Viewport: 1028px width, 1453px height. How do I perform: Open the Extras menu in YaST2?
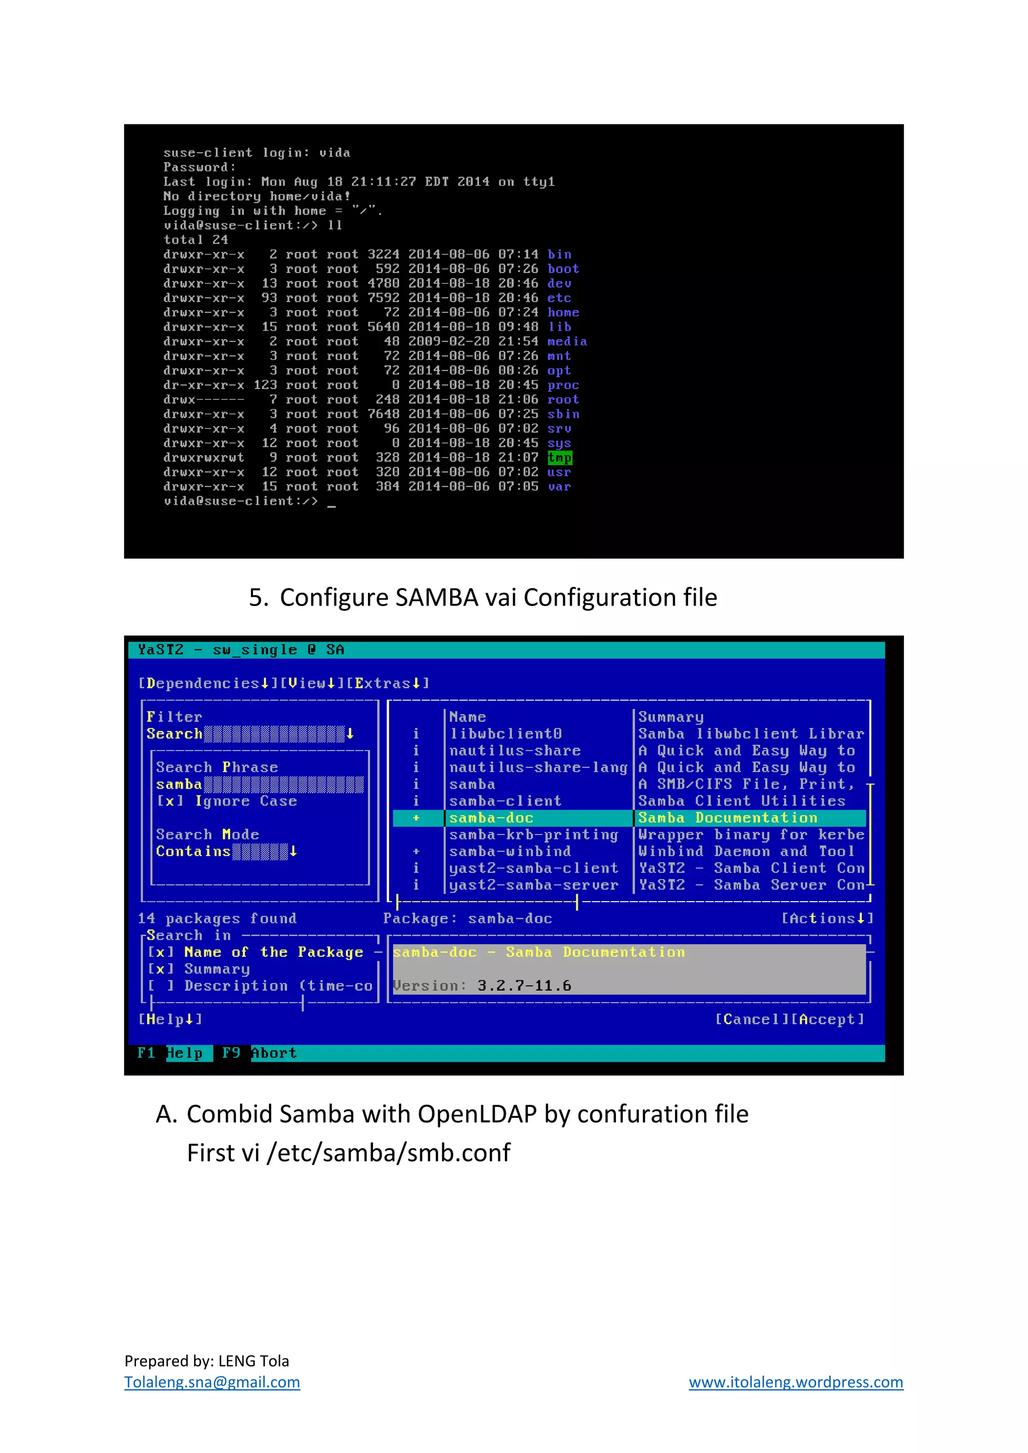click(388, 683)
